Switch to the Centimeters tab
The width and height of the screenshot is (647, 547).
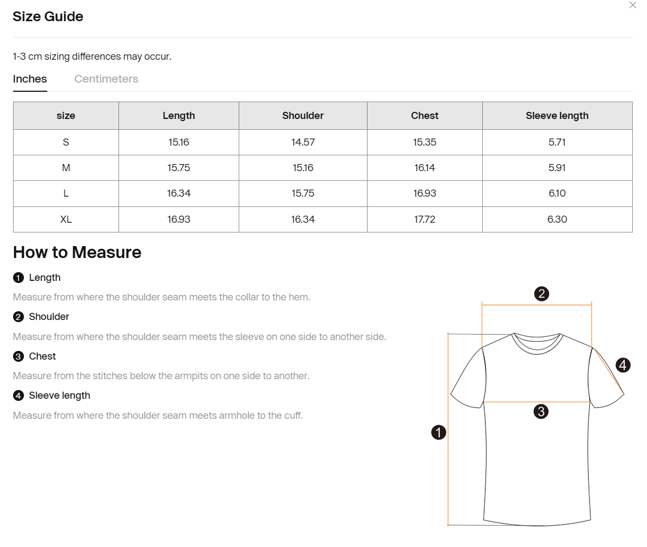point(106,79)
